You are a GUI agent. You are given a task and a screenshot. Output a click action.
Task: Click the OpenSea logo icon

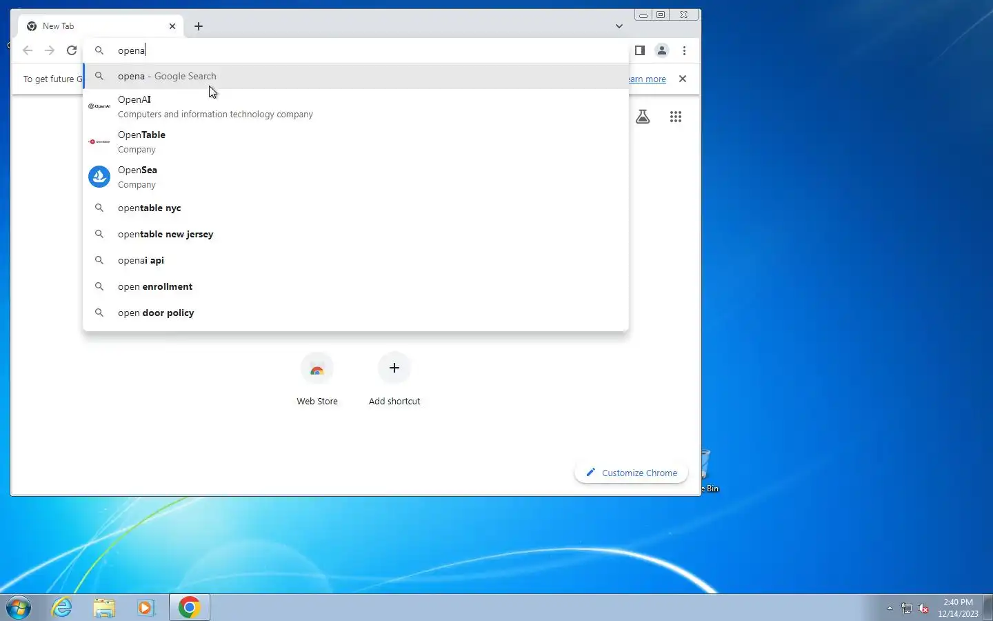click(99, 177)
